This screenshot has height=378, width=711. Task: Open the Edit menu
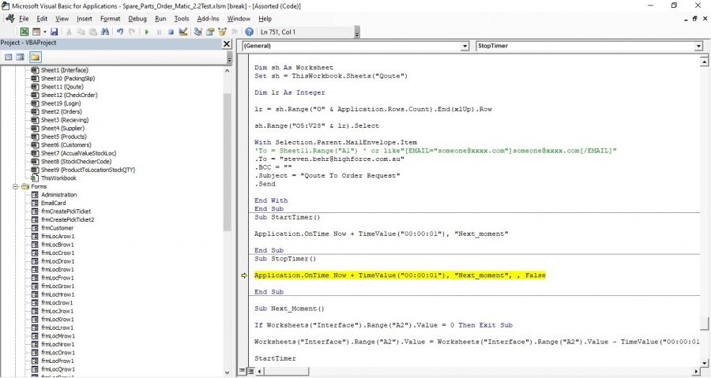pyautogui.click(x=42, y=19)
